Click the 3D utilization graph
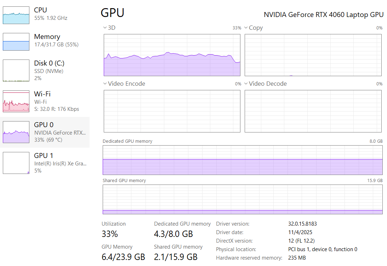The width and height of the screenshot is (387, 266). pyautogui.click(x=172, y=55)
